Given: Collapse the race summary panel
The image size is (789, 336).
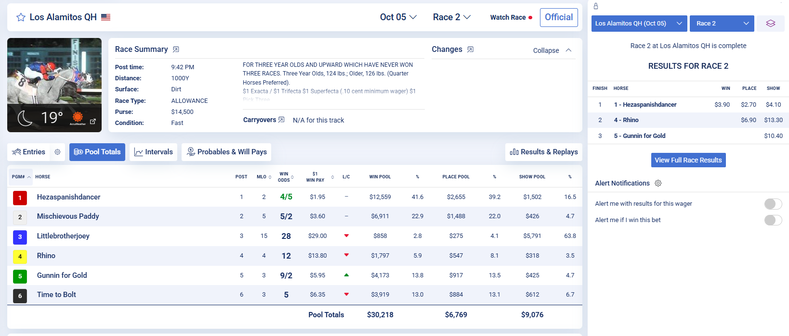Looking at the screenshot, I should tap(552, 50).
